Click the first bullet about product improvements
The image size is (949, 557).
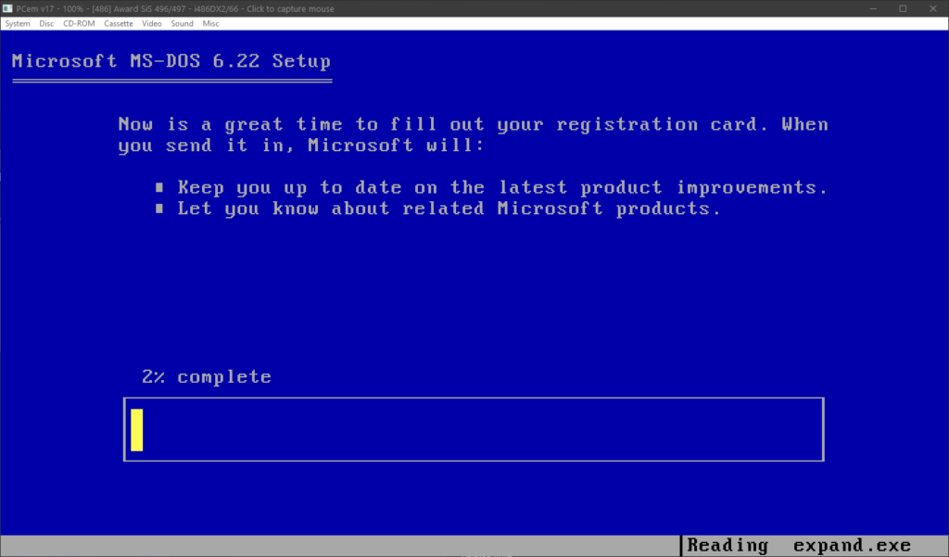click(501, 188)
